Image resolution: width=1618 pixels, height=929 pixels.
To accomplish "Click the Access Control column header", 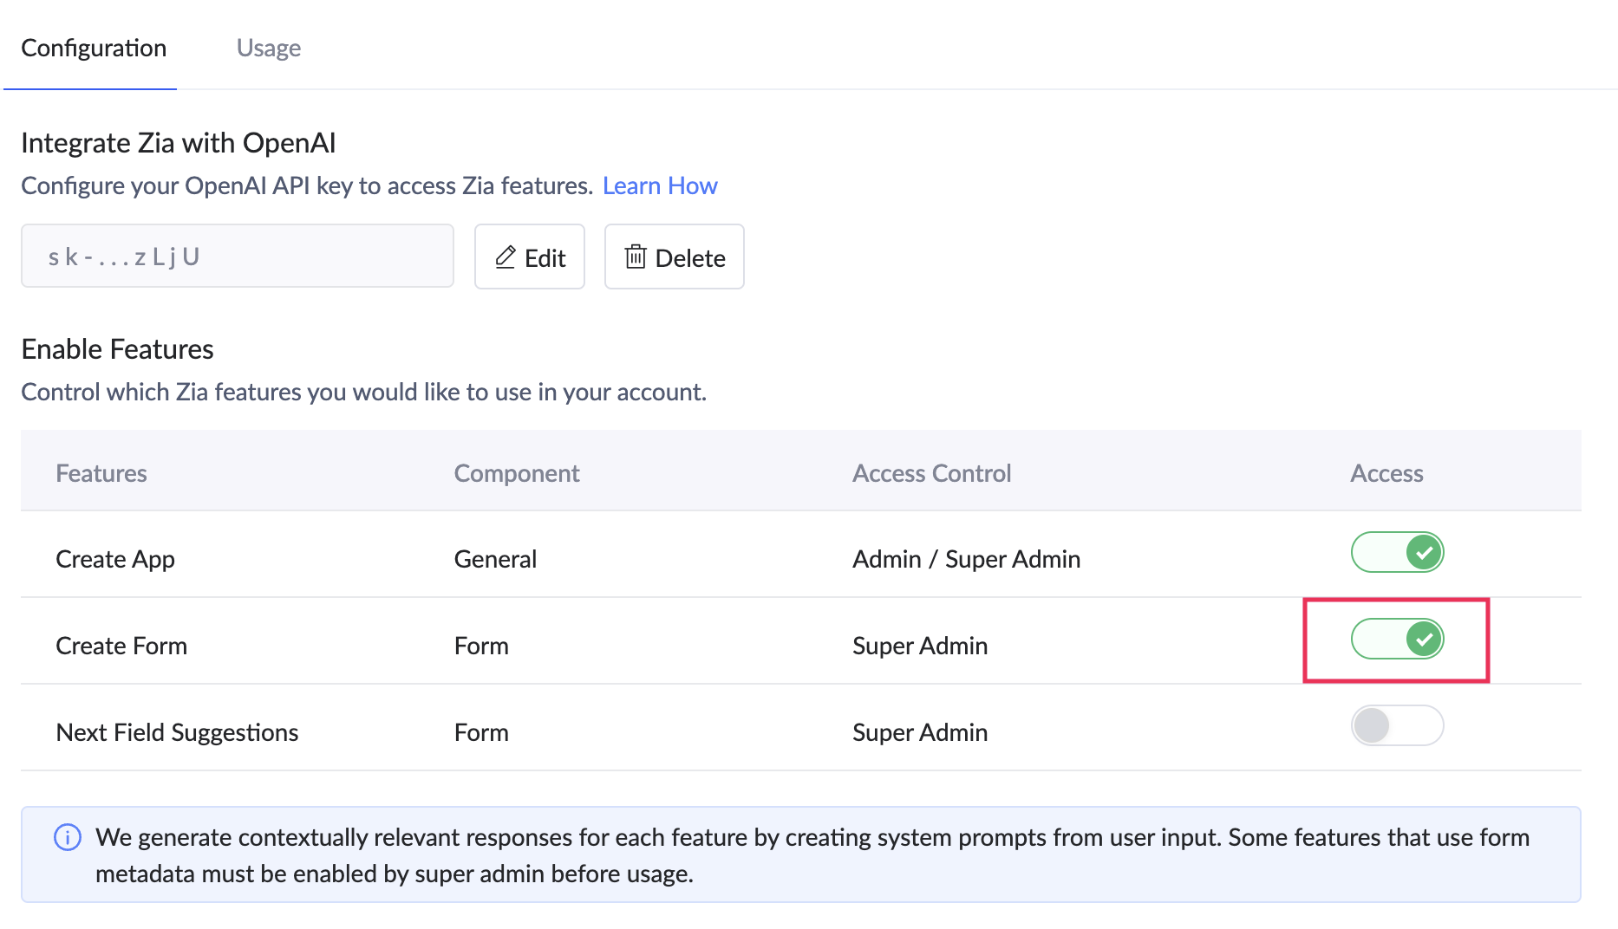I will coord(931,473).
